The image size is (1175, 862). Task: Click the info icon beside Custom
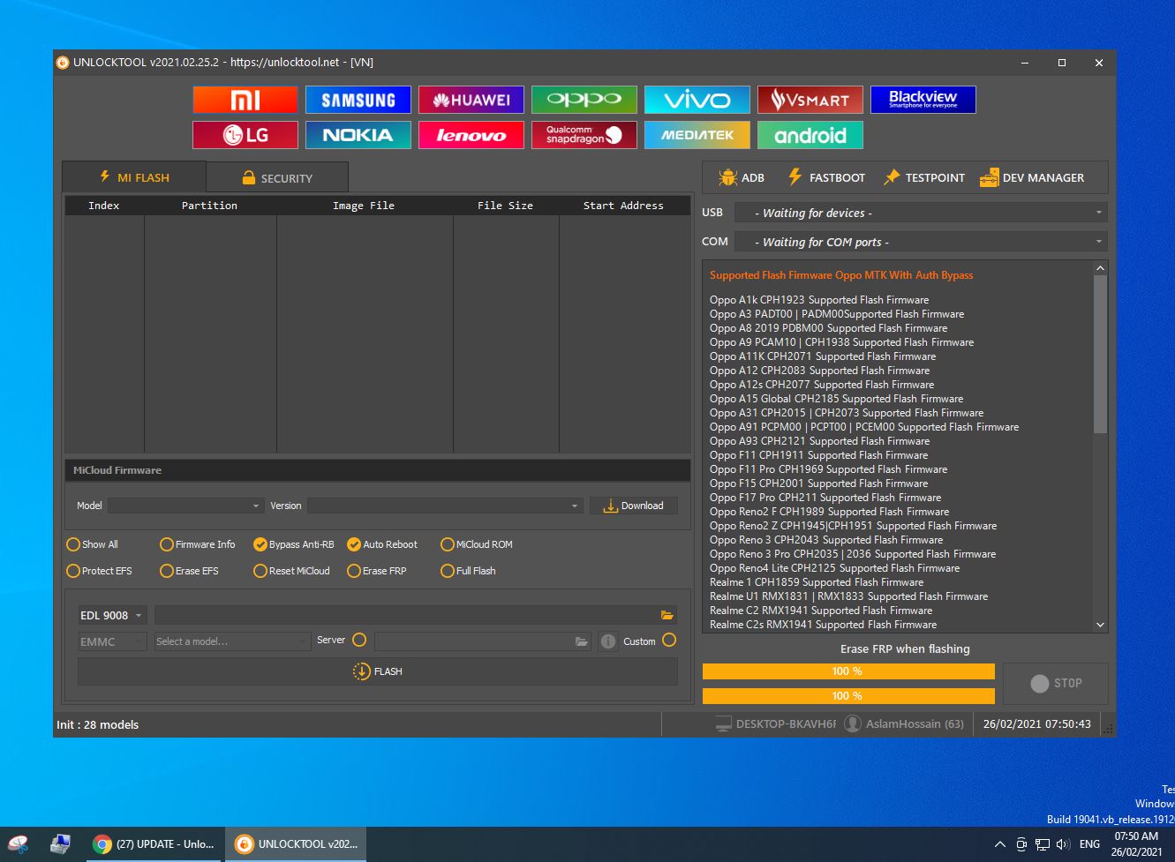pyautogui.click(x=608, y=641)
